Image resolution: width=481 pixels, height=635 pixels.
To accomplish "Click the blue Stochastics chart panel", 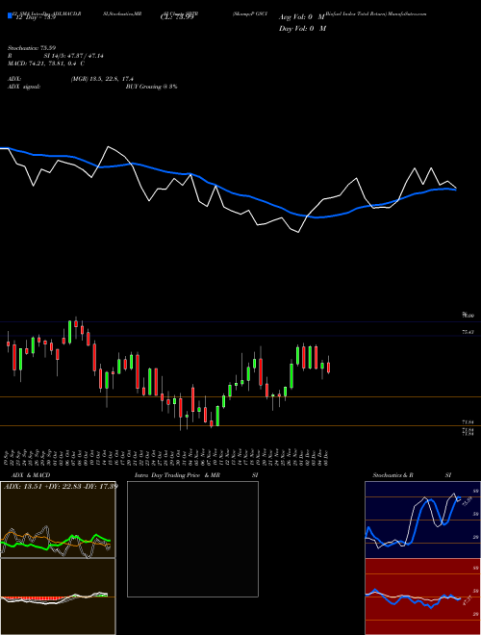I will [422, 520].
